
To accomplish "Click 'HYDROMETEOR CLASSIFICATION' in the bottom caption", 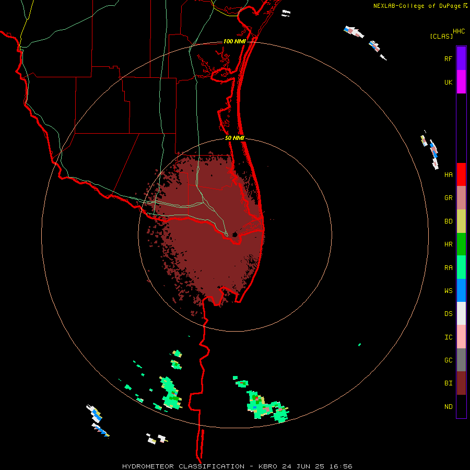I will [183, 466].
